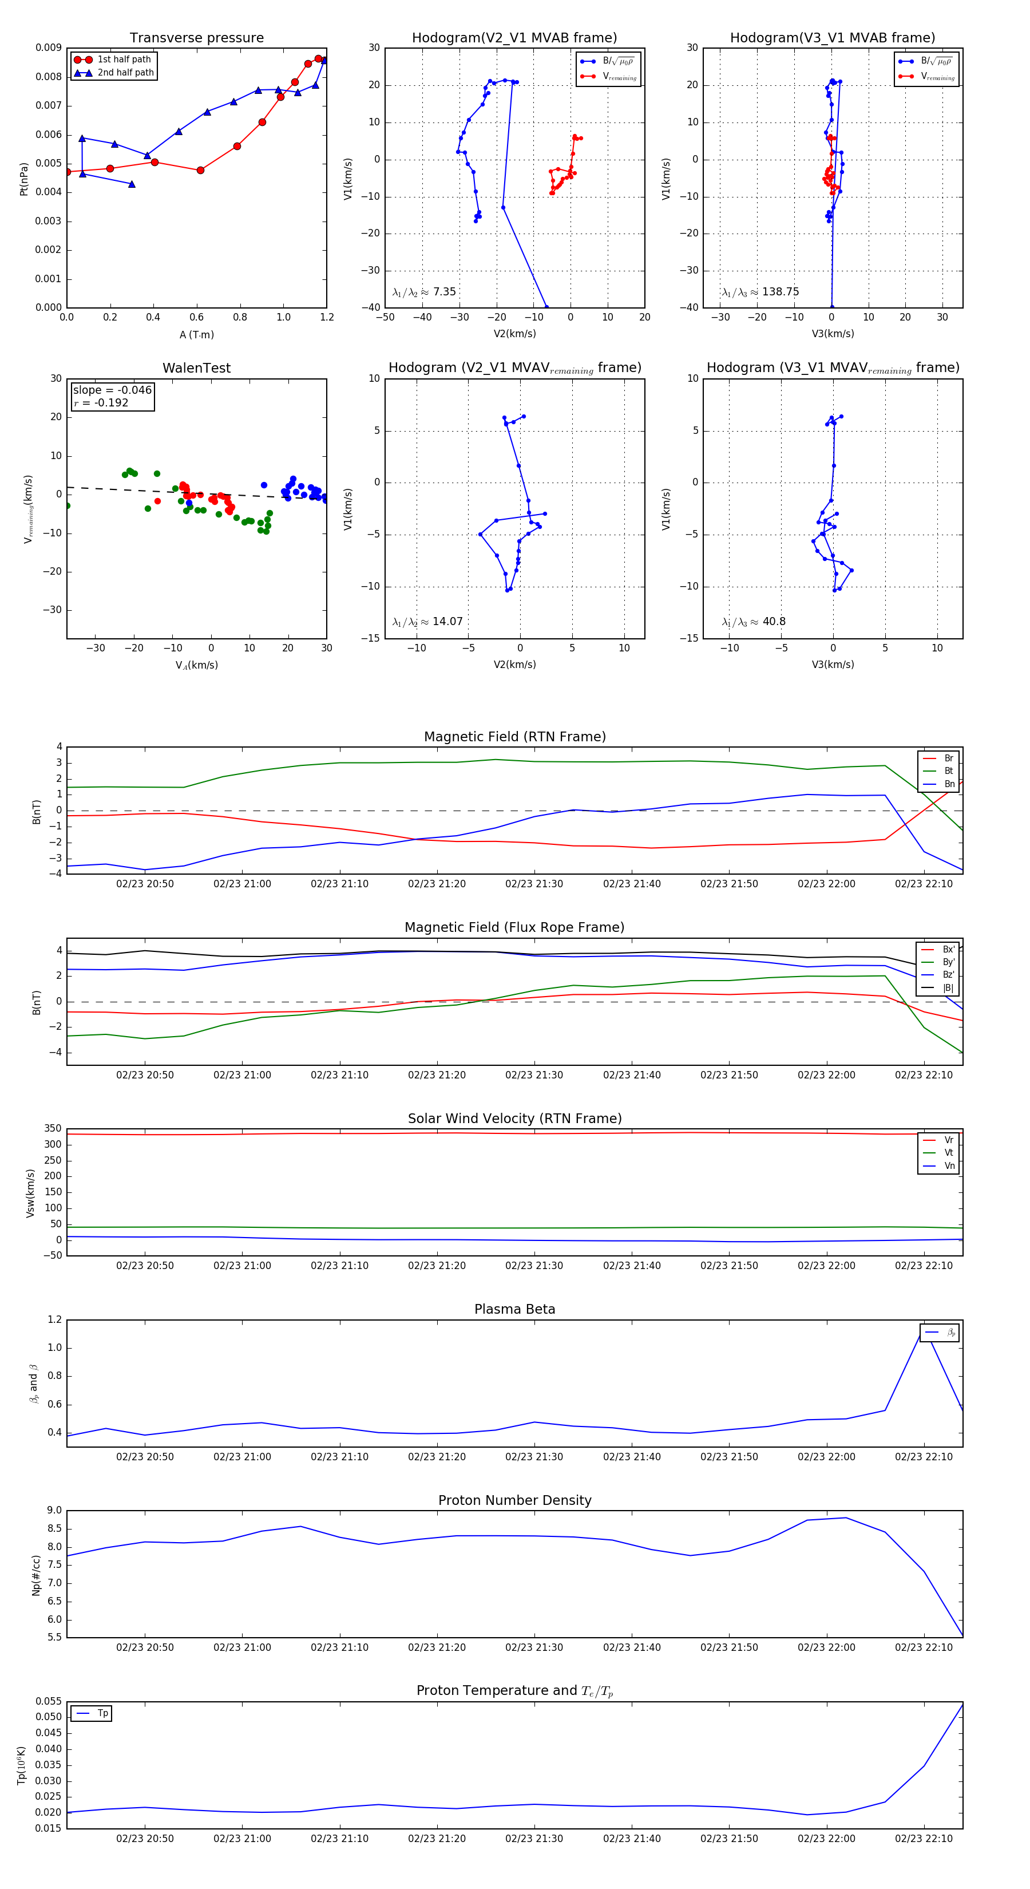The image size is (1030, 1889).
Task: Click the "Magnetic Field (RTN Frame)" title
Action: pos(514,736)
